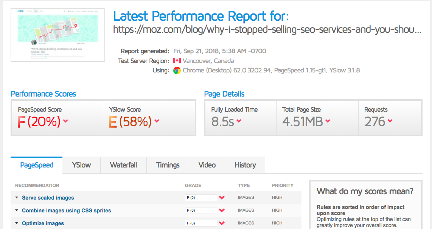Expand the Serve scaled images recommendation
The image size is (432, 229).
tap(17, 197)
